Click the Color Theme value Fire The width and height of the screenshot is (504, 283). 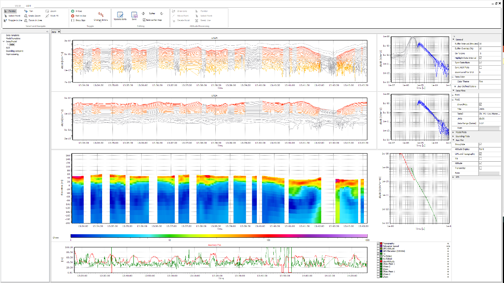click(489, 81)
